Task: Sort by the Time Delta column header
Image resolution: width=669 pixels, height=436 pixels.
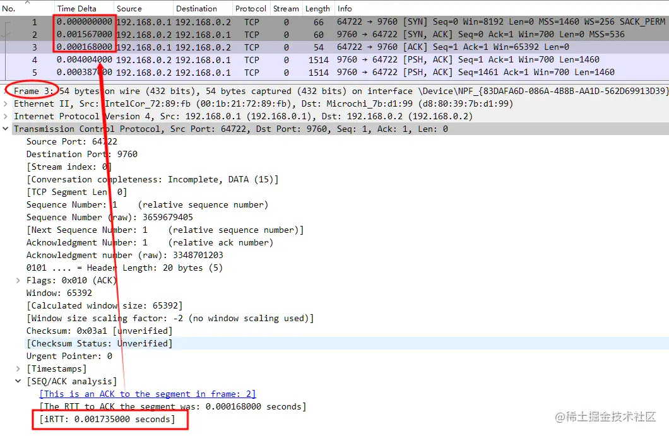Action: pos(77,9)
